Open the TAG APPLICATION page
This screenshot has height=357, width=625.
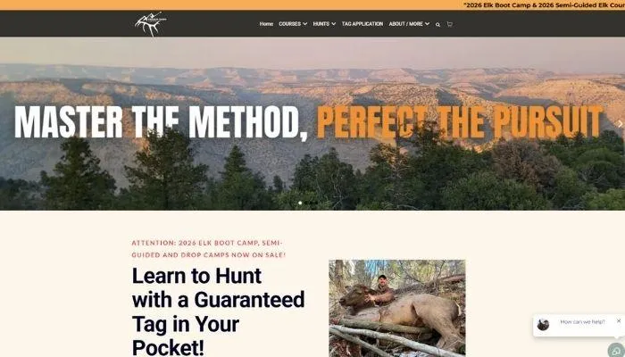[x=362, y=24]
